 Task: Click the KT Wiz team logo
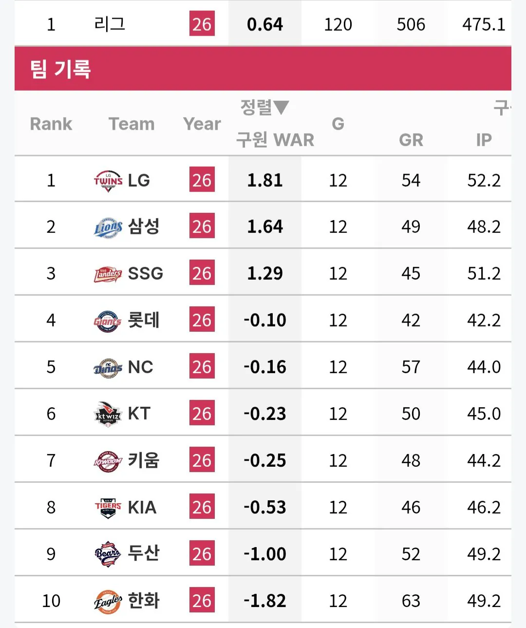(x=108, y=414)
